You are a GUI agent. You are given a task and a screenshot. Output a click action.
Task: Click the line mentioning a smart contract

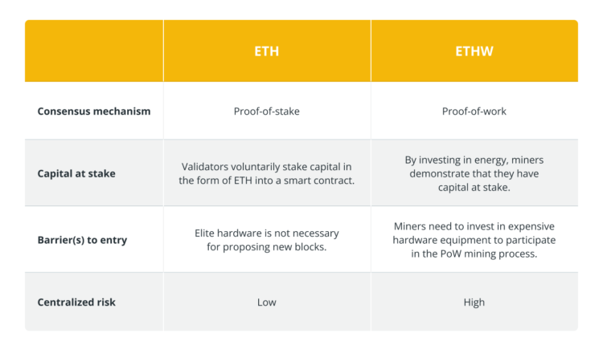pos(266,181)
